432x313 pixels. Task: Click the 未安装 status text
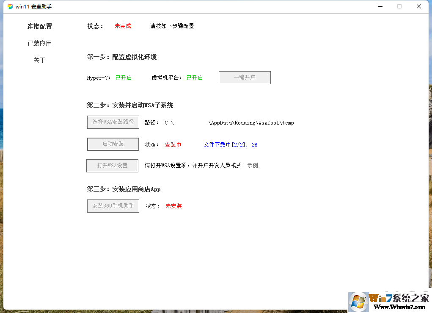tap(173, 206)
